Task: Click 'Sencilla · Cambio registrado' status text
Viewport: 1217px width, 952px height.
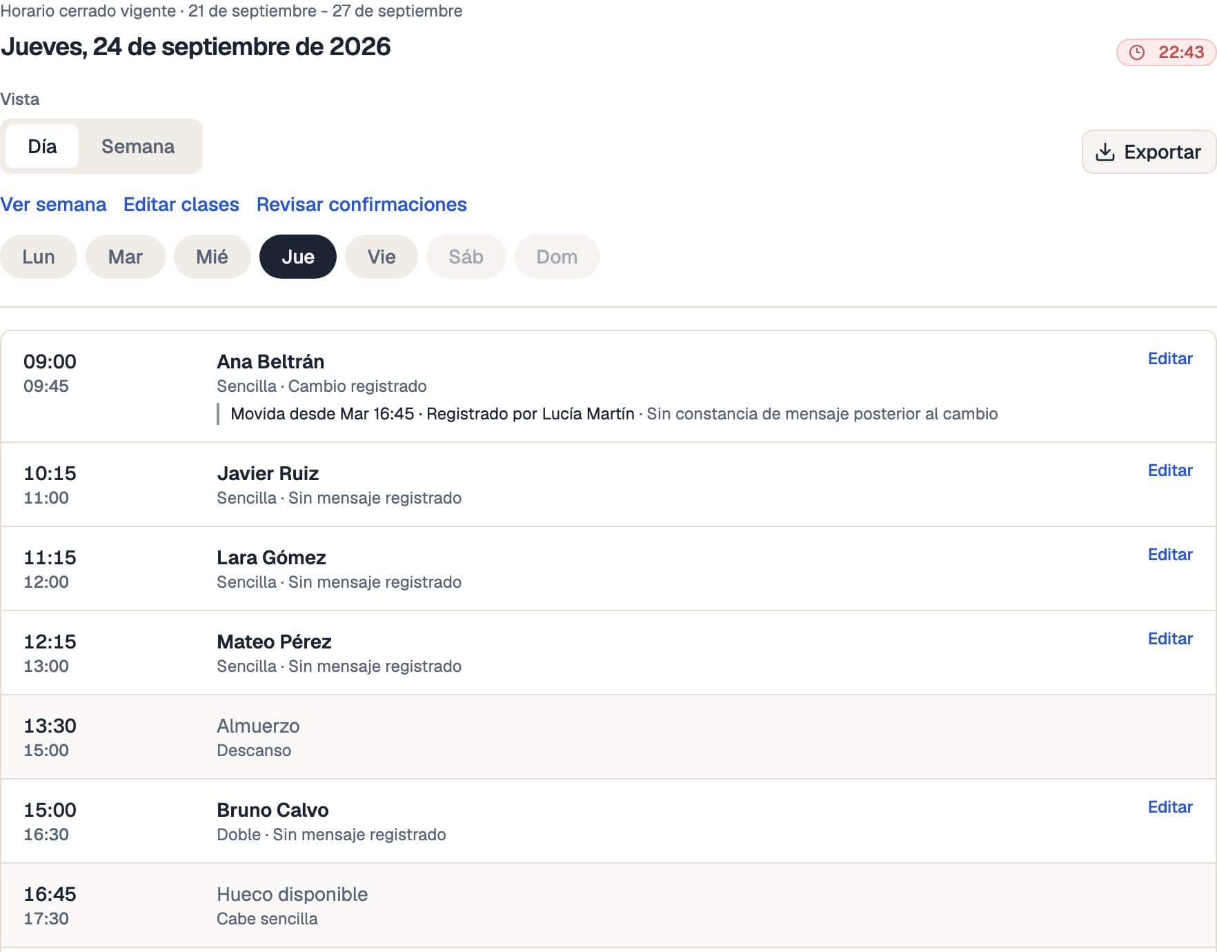Action: click(321, 386)
